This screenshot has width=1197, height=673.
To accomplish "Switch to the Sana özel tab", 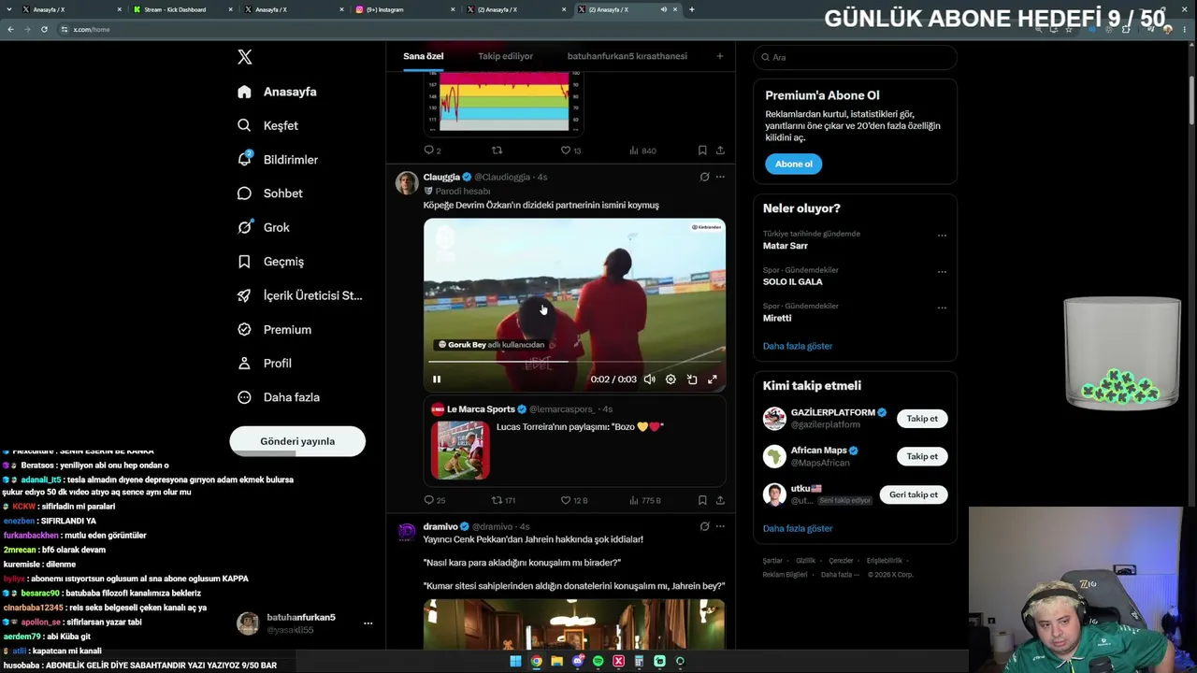I will [424, 56].
